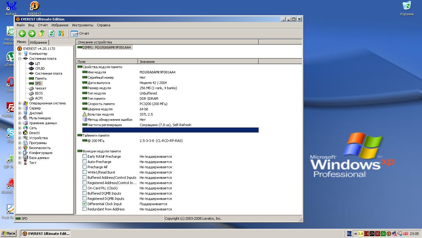This screenshot has width=422, height=238.
Task: Click tray temperature indicator 29
Action: click(372, 234)
